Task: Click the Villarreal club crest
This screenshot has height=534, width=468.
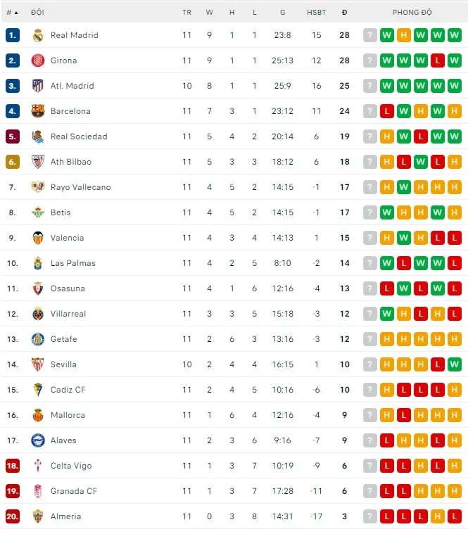Action: [38, 314]
